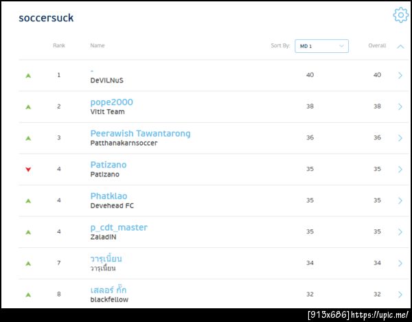This screenshot has width=412, height=322.
Task: Click the soccersuck league title
Action: (46, 18)
